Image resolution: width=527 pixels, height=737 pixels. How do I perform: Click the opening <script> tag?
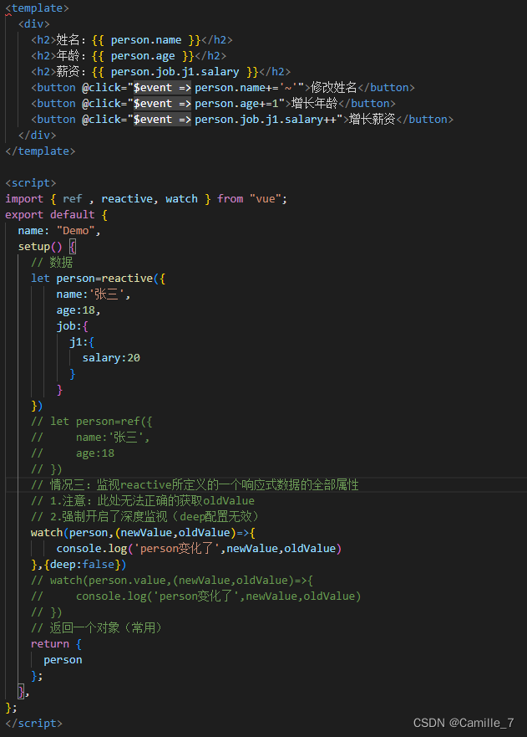tap(31, 183)
